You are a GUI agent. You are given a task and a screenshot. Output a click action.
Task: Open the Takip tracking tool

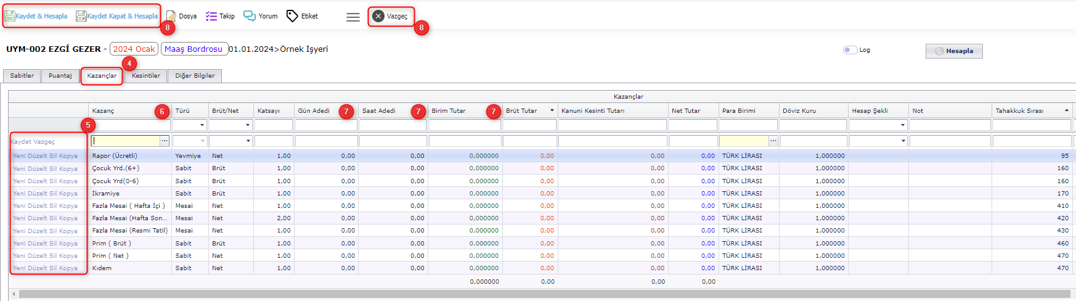coord(220,16)
